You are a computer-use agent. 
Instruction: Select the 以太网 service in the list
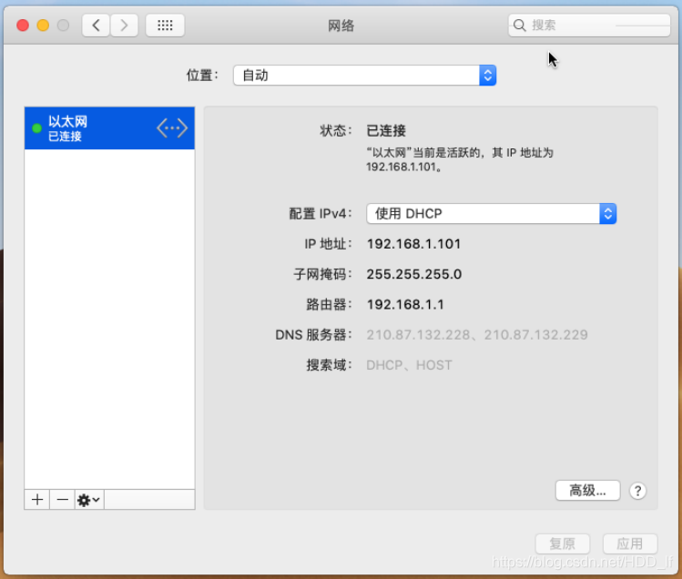point(109,127)
